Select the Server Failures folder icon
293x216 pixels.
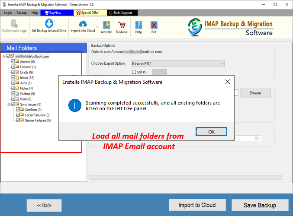(x=22, y=120)
